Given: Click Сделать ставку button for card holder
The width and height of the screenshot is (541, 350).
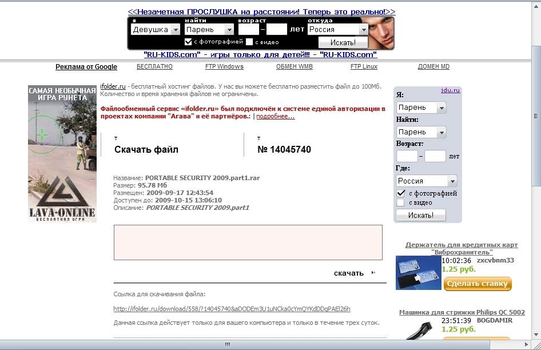Looking at the screenshot, I should click(478, 284).
